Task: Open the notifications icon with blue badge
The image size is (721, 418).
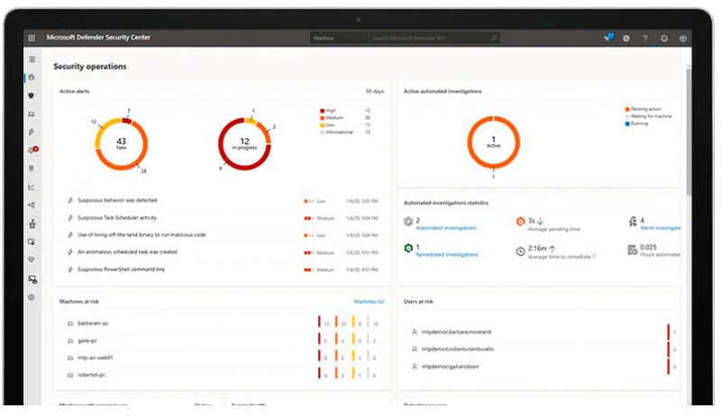Action: coord(609,37)
